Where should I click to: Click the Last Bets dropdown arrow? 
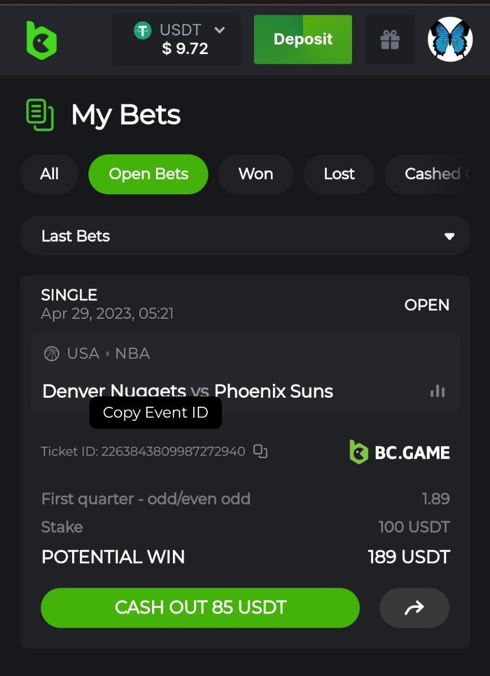(449, 237)
